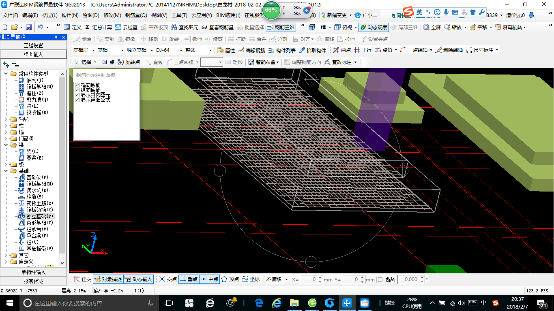Click 智能布置 smart layout tool

pyautogui.click(x=262, y=62)
